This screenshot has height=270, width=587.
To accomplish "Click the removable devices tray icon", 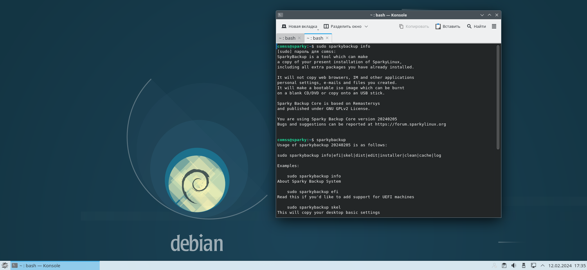I will [x=524, y=265].
